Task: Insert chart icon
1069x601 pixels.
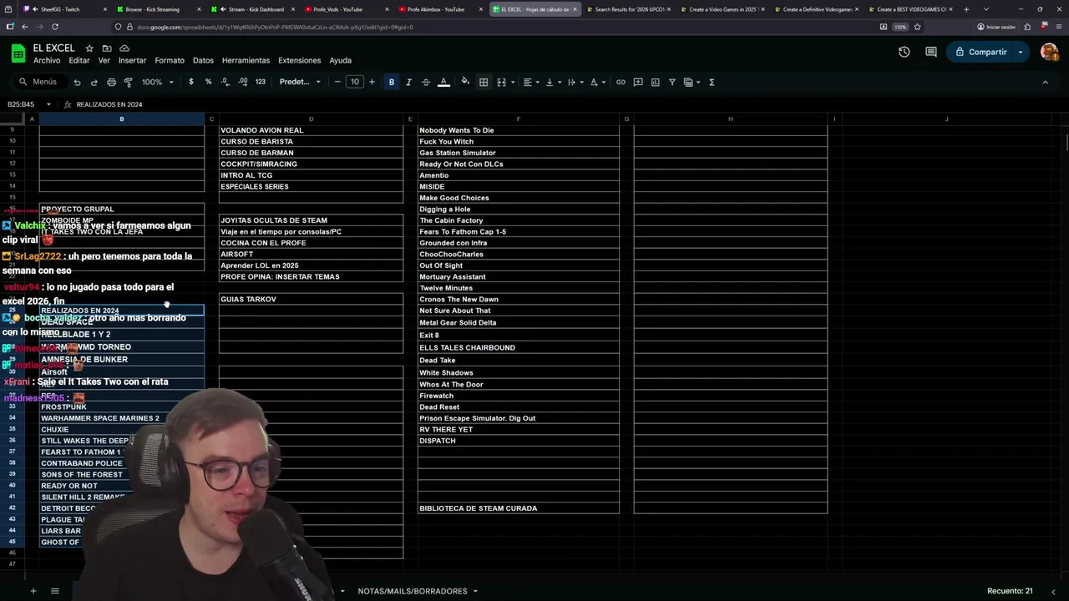Action: [656, 82]
